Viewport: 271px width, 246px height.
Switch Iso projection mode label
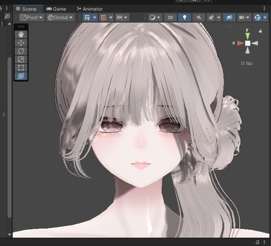(x=246, y=63)
